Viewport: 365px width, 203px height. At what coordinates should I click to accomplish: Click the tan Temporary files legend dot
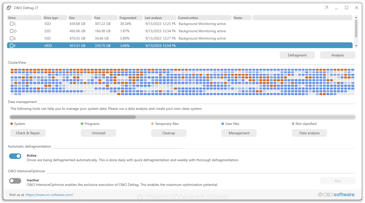[152, 124]
